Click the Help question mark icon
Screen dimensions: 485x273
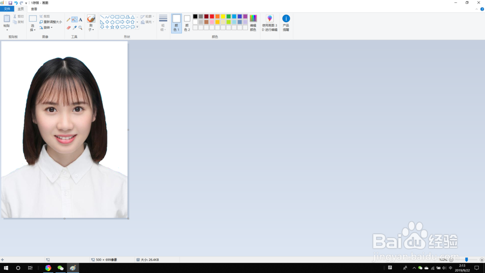tap(482, 9)
